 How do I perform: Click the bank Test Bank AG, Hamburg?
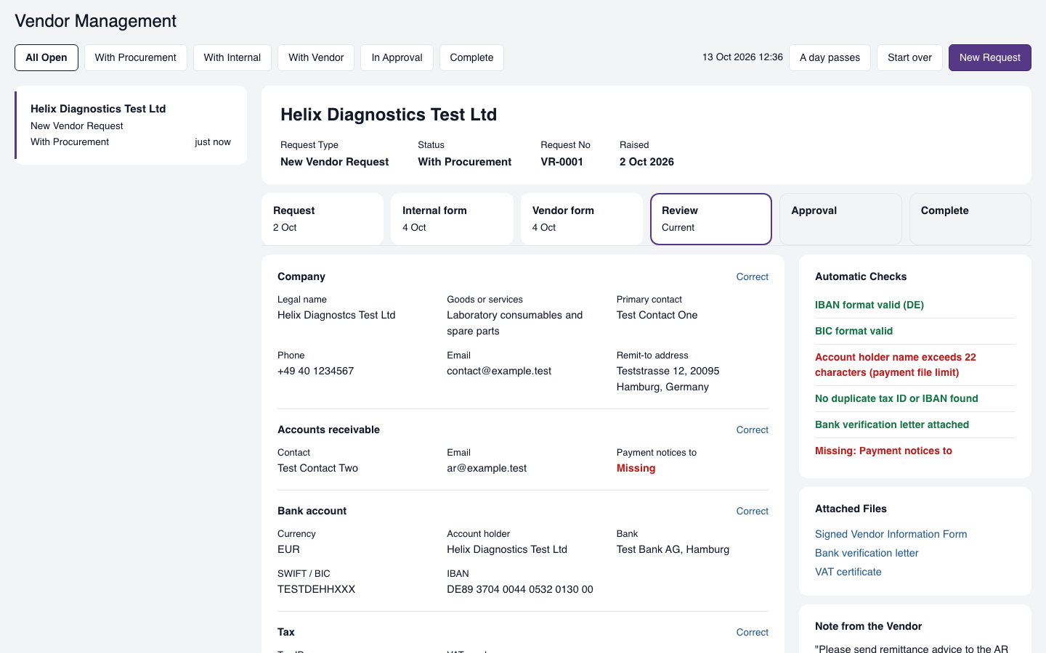673,549
